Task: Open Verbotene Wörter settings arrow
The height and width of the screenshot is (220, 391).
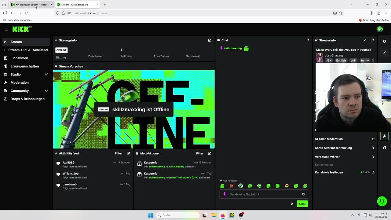Action: tap(373, 157)
